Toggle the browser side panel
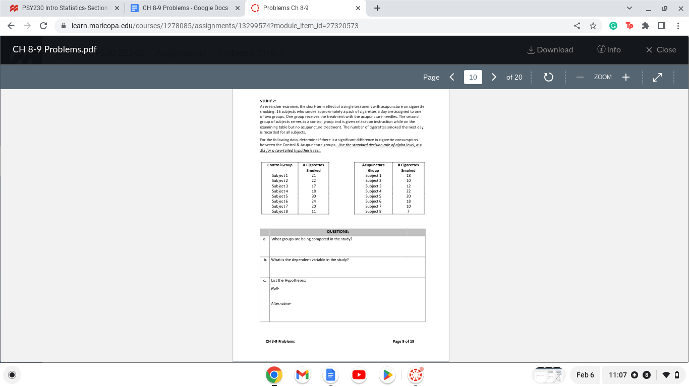Viewport: 689px width, 387px height. pyautogui.click(x=661, y=25)
